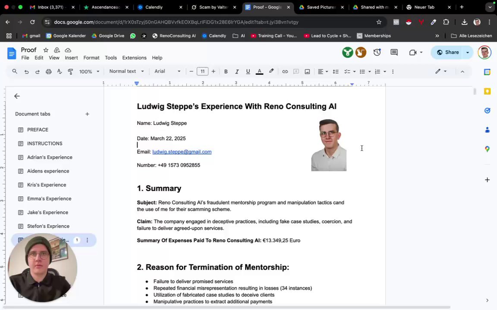
Task: Collapse the document tabs sidebar
Action: [17, 96]
